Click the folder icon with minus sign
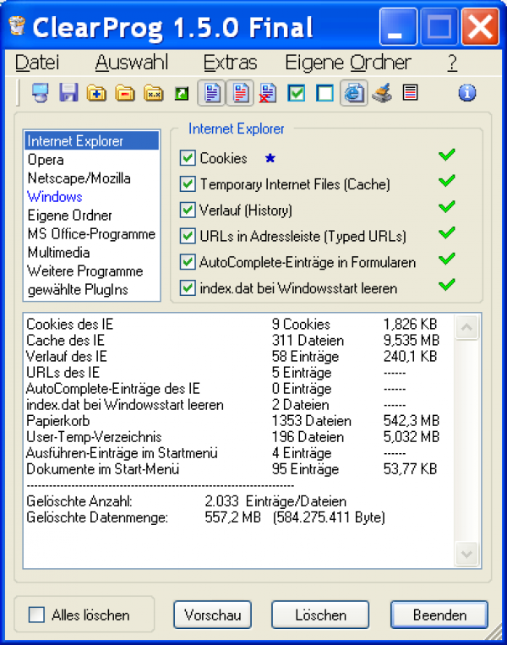Viewport: 507px width, 645px height. tap(125, 93)
